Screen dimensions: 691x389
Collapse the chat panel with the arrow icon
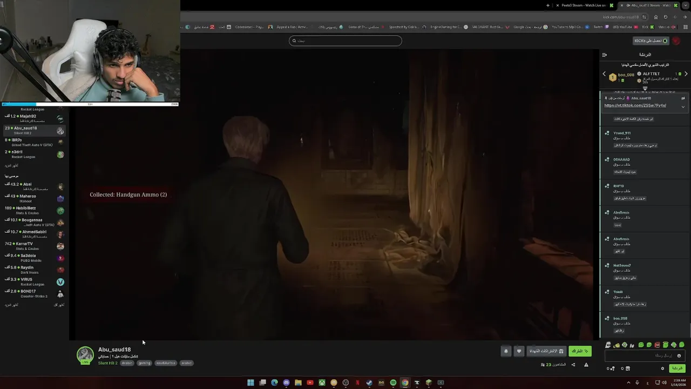[604, 55]
